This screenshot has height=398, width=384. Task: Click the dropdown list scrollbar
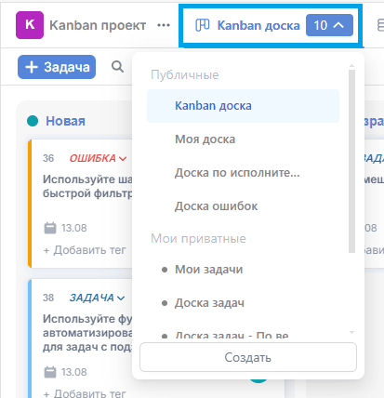point(351,161)
